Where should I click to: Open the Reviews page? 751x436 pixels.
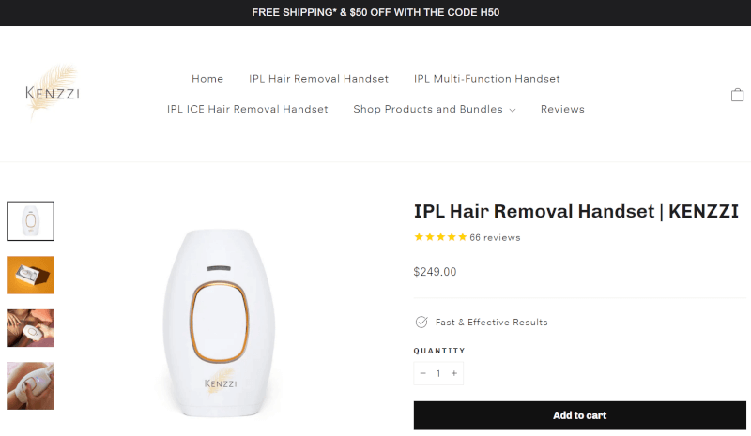(562, 109)
